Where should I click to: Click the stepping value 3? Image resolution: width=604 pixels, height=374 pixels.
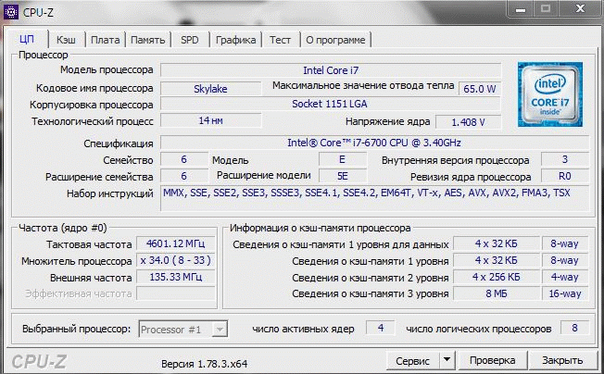click(565, 159)
